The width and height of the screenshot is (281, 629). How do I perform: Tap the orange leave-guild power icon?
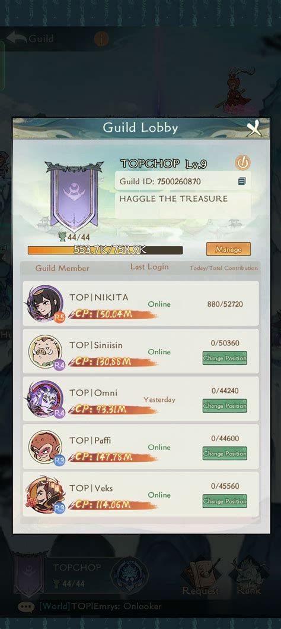tap(242, 162)
